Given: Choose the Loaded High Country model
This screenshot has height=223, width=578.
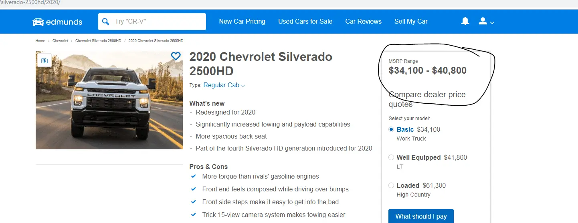Looking at the screenshot, I should coord(391,186).
